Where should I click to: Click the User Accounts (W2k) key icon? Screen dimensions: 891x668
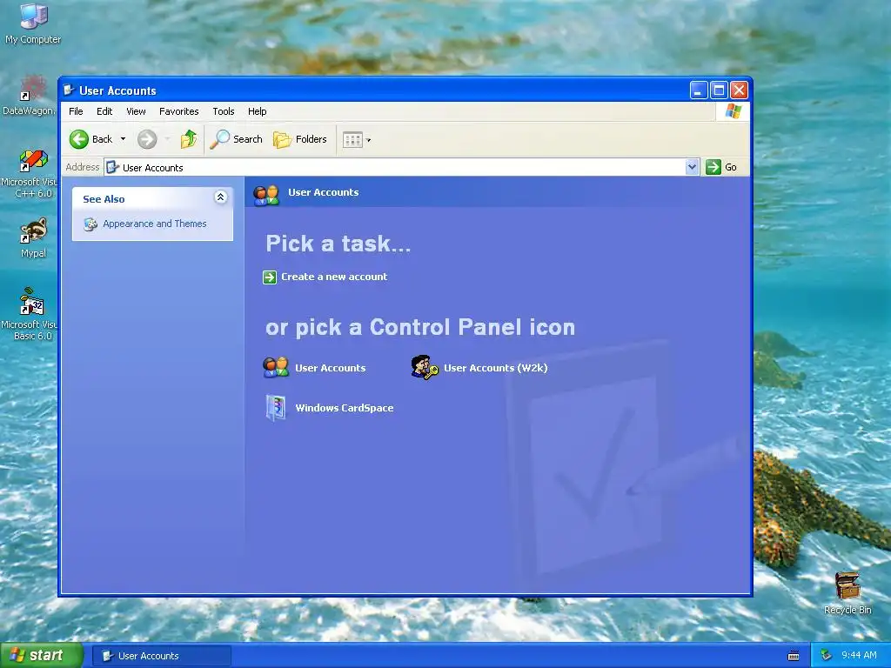(x=425, y=368)
